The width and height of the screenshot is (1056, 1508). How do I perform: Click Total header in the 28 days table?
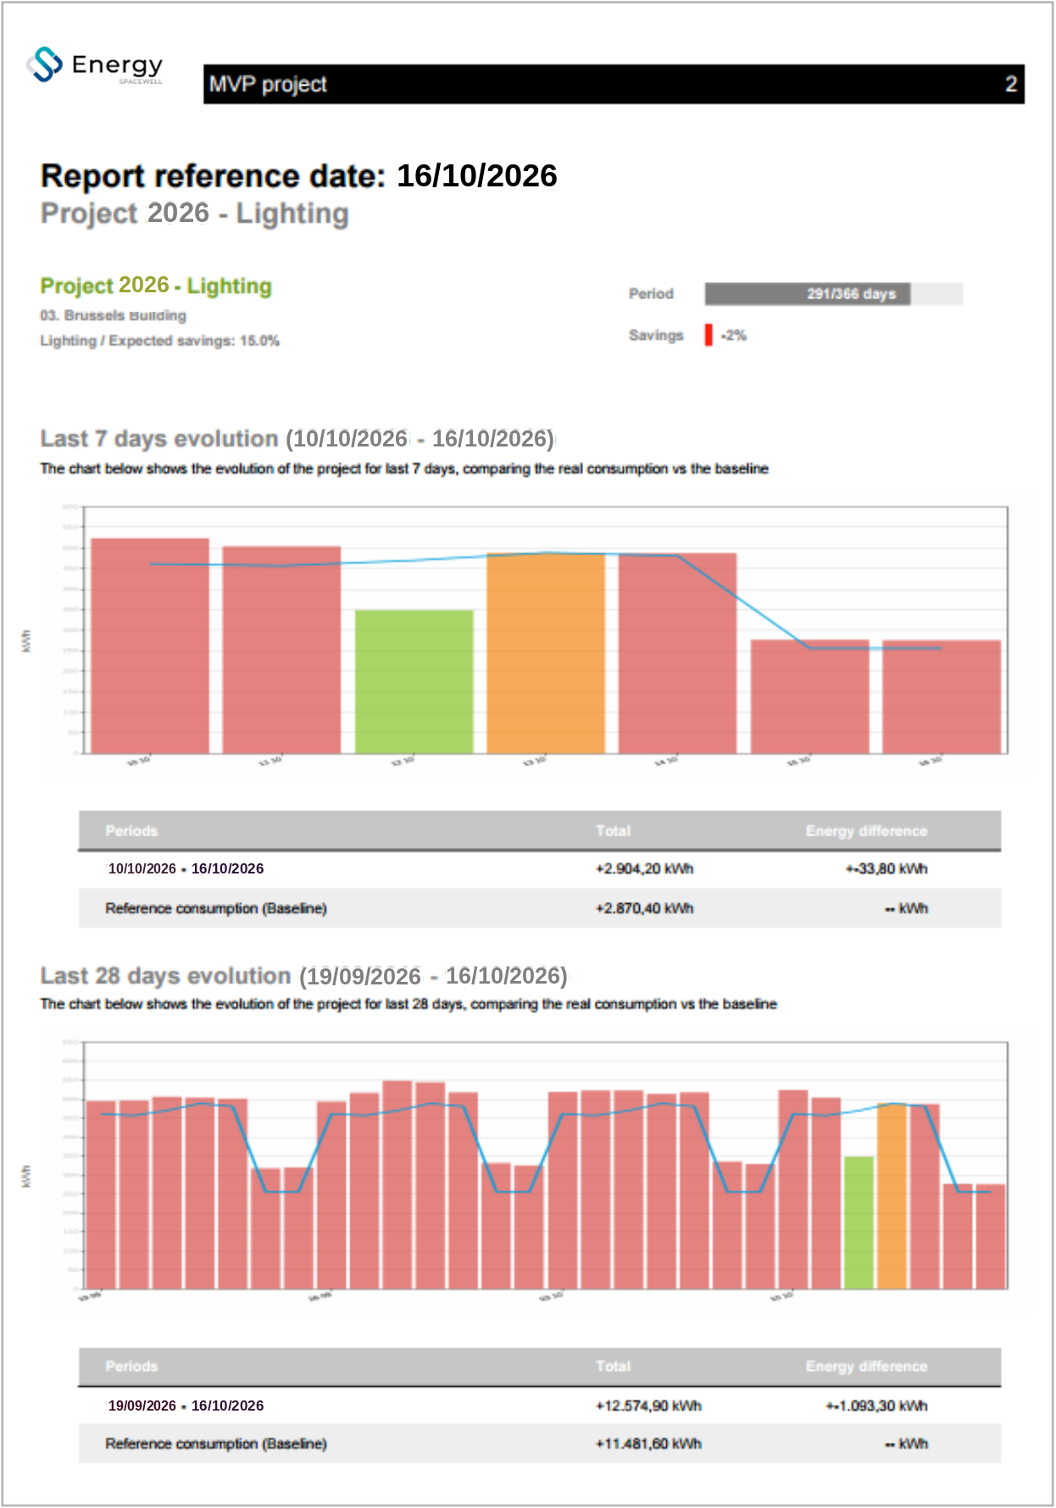pyautogui.click(x=613, y=1367)
